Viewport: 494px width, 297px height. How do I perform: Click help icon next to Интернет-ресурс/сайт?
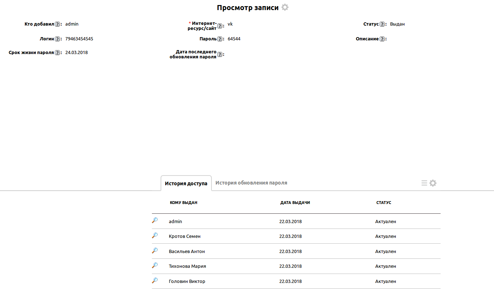220,26
